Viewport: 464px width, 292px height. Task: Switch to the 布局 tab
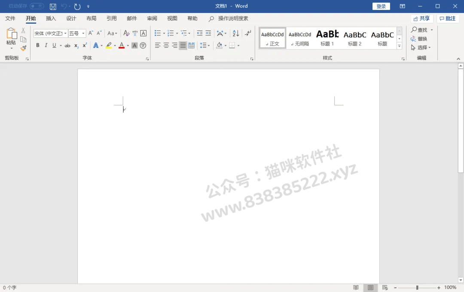pyautogui.click(x=91, y=18)
